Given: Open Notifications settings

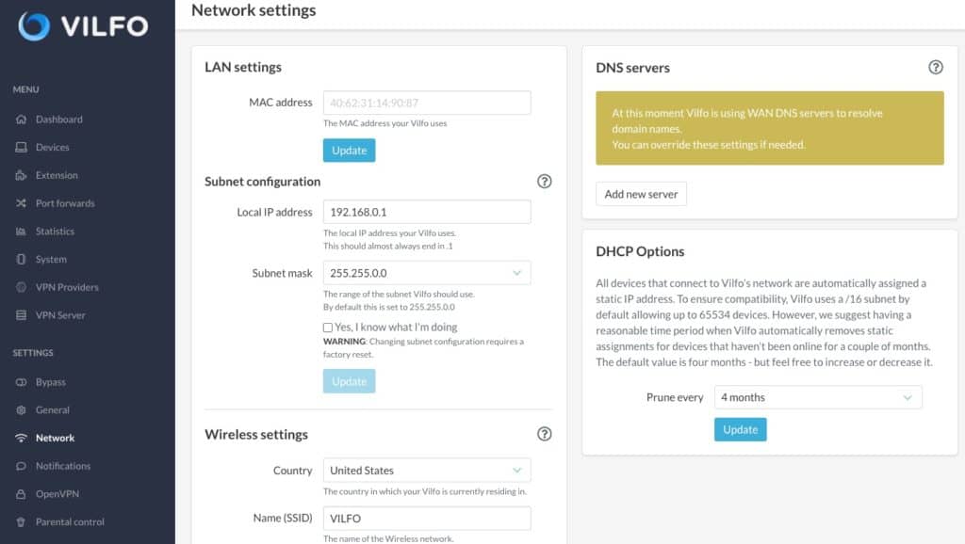Looking at the screenshot, I should 63,466.
